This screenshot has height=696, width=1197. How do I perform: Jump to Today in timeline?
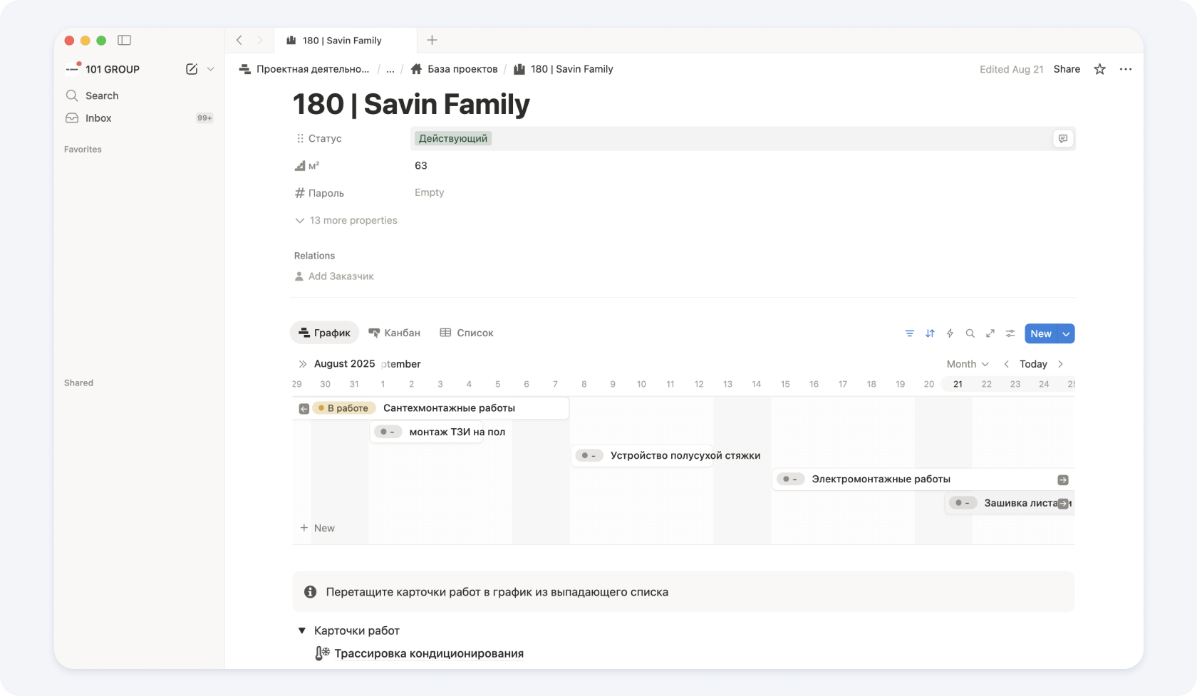click(1032, 364)
